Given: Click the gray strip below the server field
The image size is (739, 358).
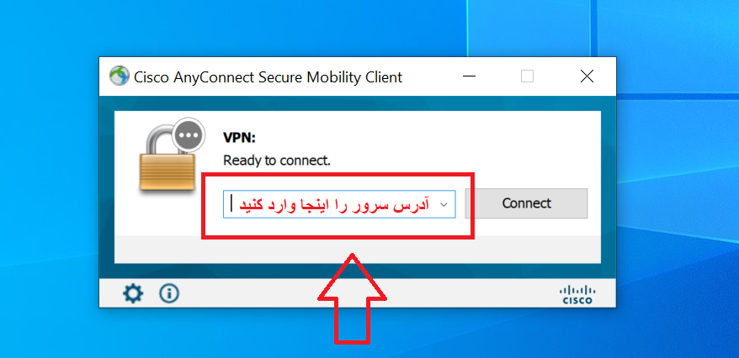Looking at the screenshot, I should tap(357, 250).
